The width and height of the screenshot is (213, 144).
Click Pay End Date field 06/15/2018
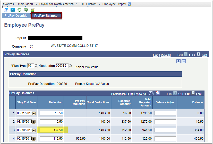24,139
